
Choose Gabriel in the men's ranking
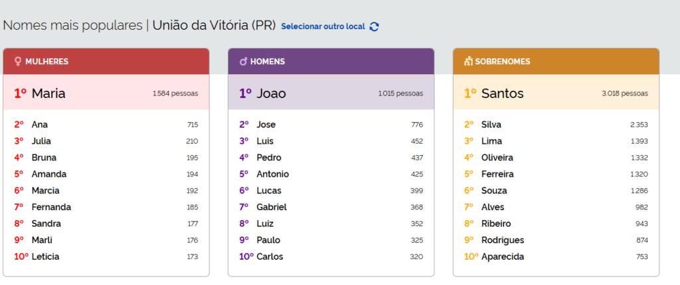click(272, 207)
